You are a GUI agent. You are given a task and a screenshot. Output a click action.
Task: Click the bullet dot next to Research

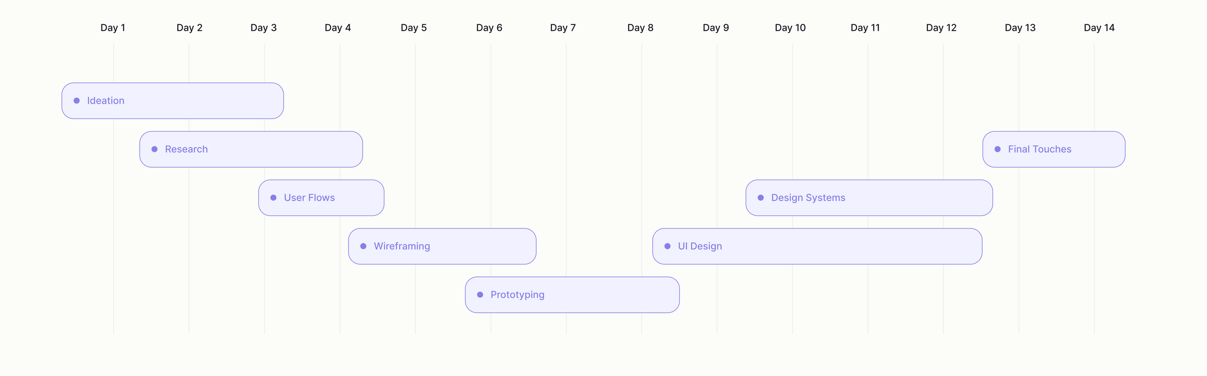[x=154, y=149]
